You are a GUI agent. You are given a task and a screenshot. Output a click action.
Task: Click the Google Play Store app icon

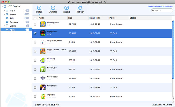tap(43, 42)
